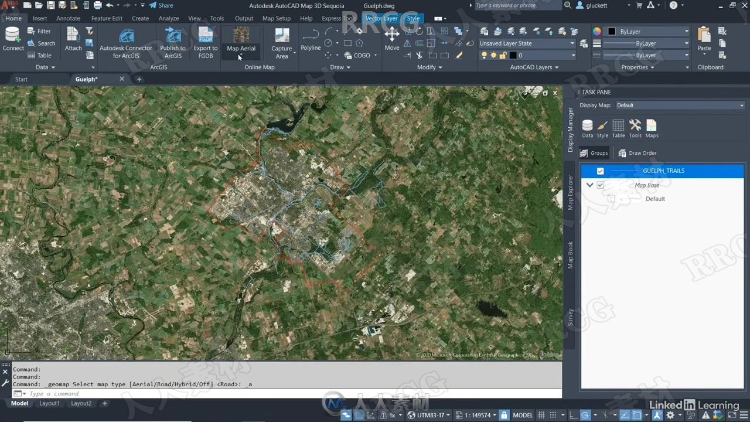The height and width of the screenshot is (422, 750).
Task: Toggle GUELPH_TRAILS layer checkbox
Action: point(600,171)
